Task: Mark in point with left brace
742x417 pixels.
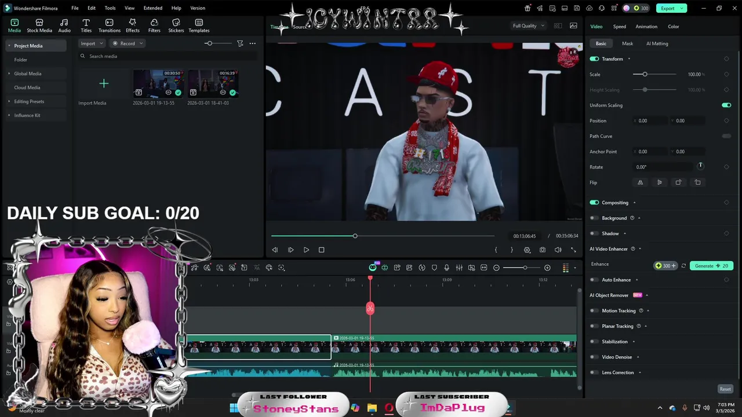Action: (496, 250)
